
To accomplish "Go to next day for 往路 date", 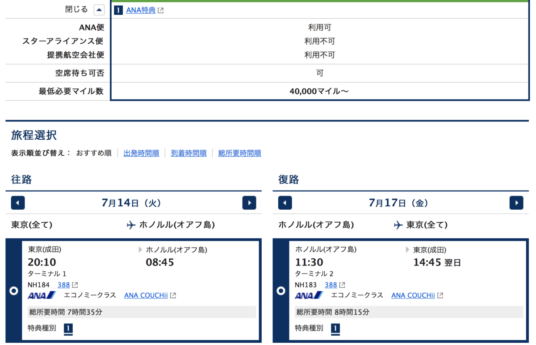I will pyautogui.click(x=249, y=203).
